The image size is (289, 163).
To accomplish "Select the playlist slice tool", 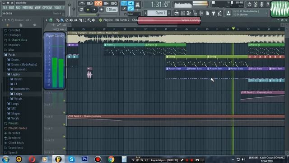I will point(80,20).
